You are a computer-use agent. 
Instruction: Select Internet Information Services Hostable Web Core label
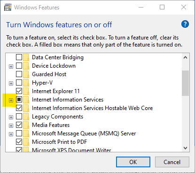[93, 108]
